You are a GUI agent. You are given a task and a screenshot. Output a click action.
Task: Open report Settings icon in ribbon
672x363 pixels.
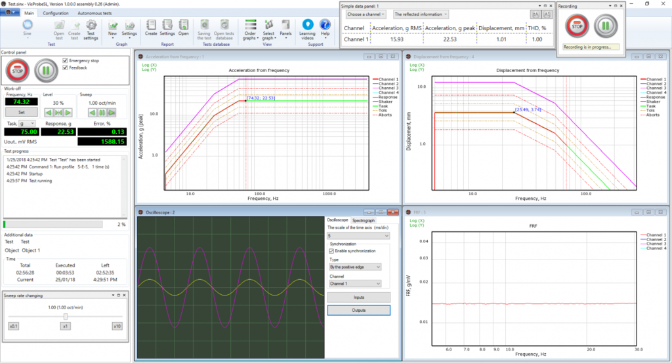click(x=167, y=26)
